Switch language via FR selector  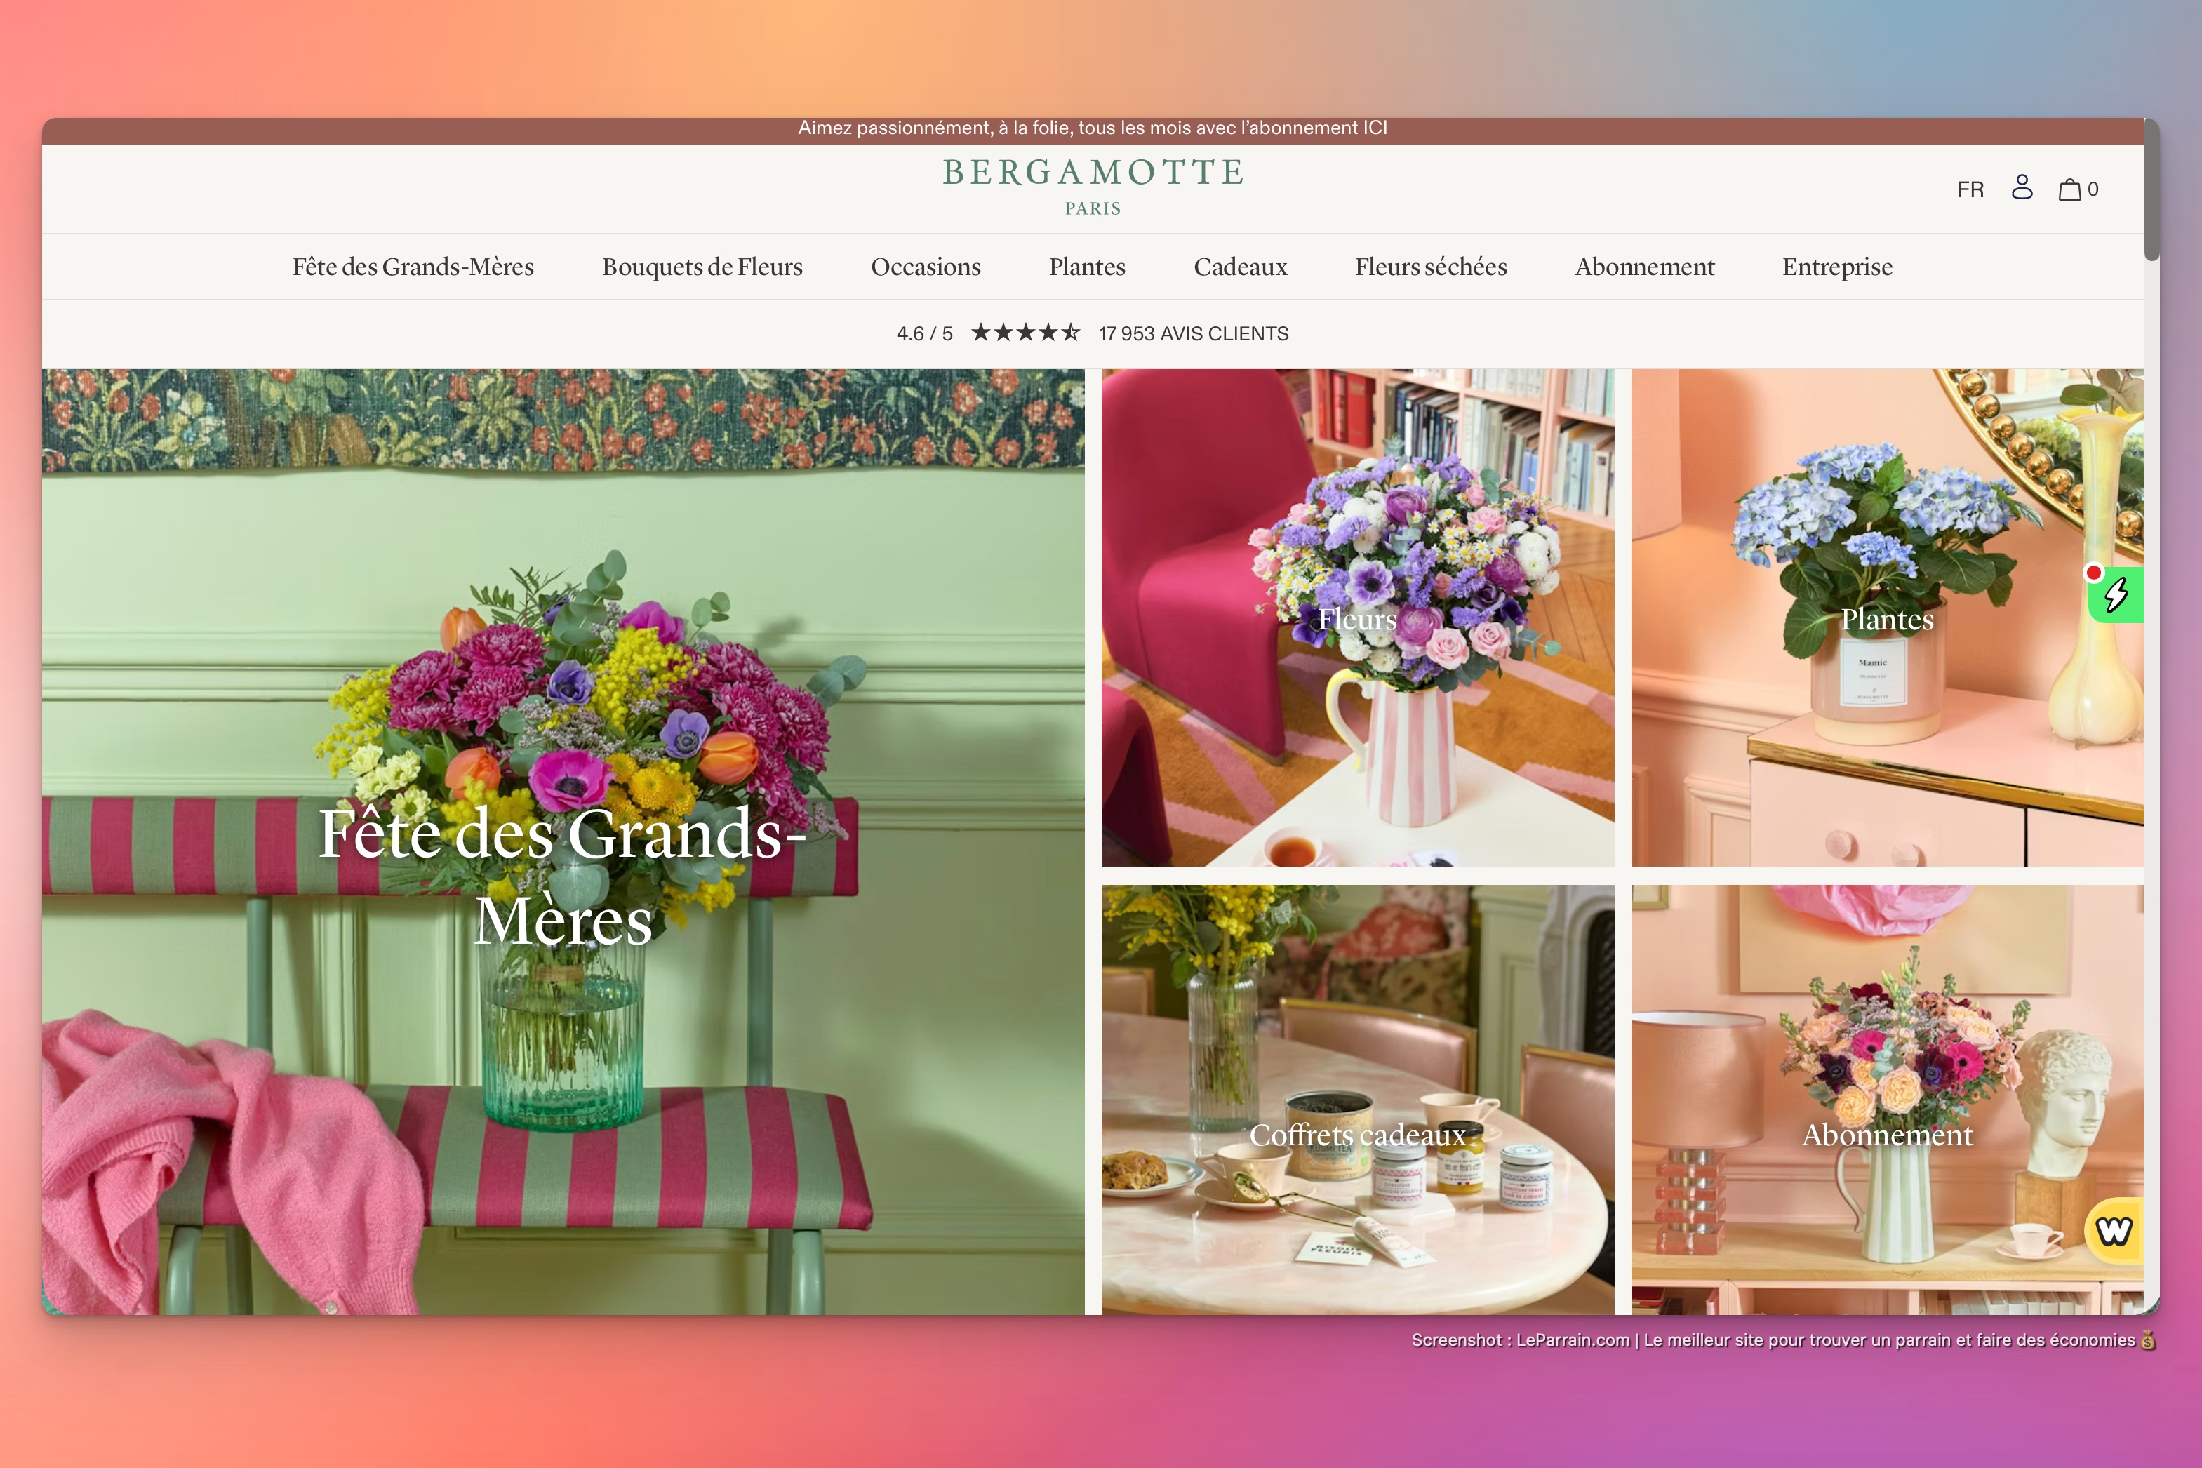(1970, 189)
